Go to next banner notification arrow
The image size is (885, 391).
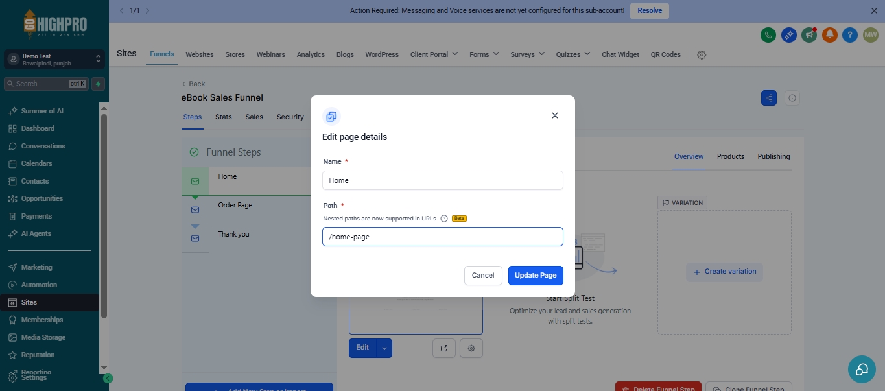[148, 10]
